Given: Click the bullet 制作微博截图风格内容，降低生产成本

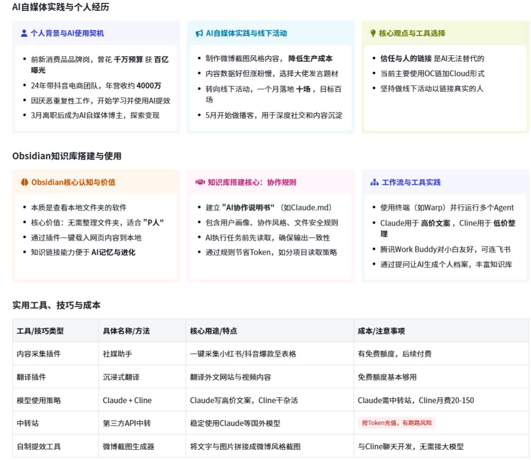Looking at the screenshot, I should (x=269, y=59).
